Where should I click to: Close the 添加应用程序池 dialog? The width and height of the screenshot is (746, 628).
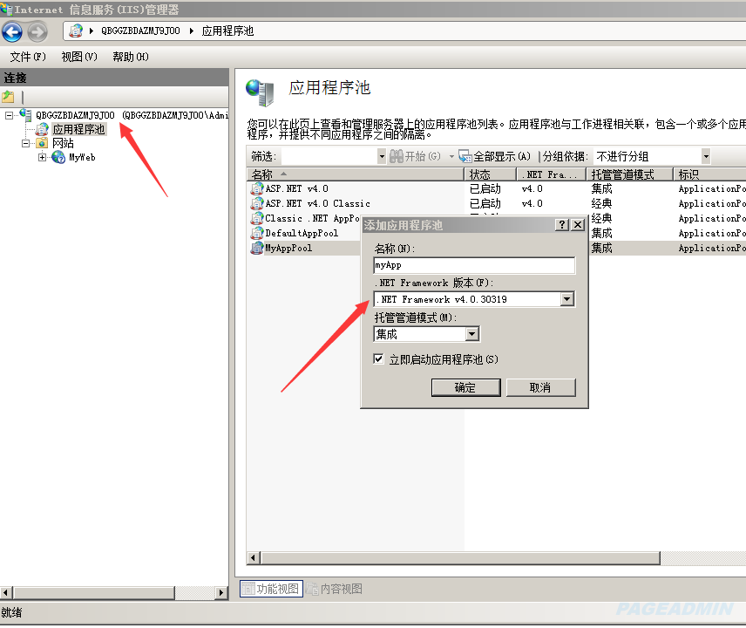tap(578, 225)
